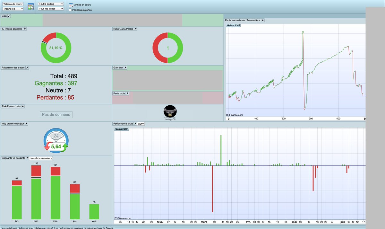Open wrench settings of Perte brute panel
This screenshot has width=385, height=229.
point(127,93)
